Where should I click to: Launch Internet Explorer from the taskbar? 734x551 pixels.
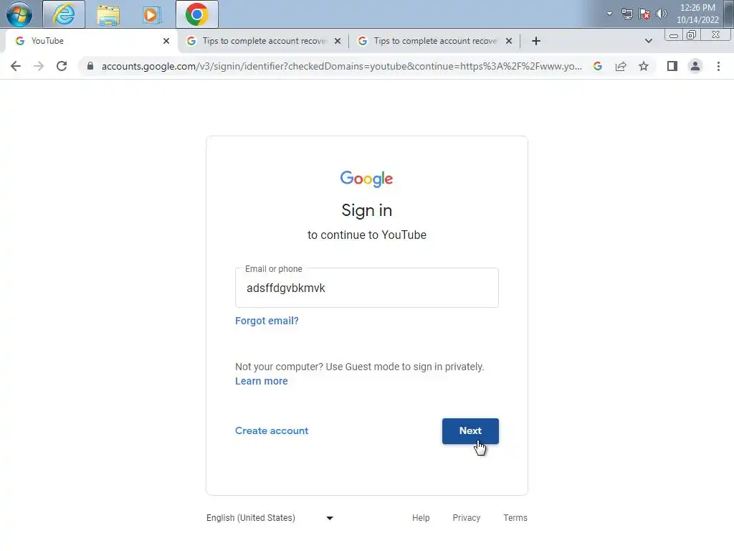[x=64, y=14]
